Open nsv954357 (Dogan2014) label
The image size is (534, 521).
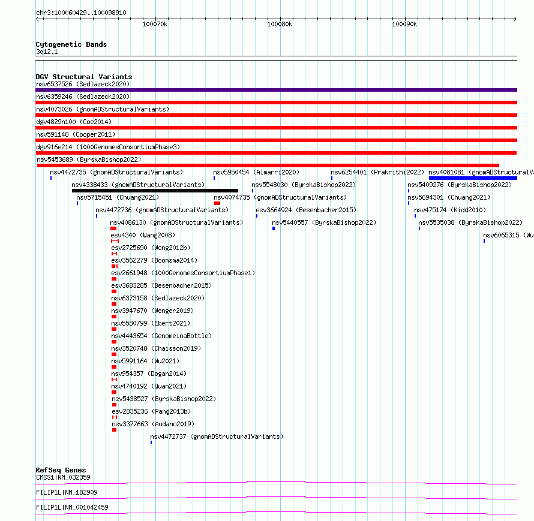coord(149,374)
